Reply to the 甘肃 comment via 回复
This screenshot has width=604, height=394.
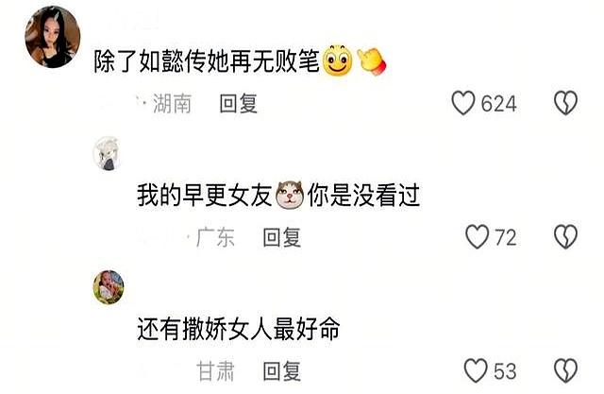281,371
